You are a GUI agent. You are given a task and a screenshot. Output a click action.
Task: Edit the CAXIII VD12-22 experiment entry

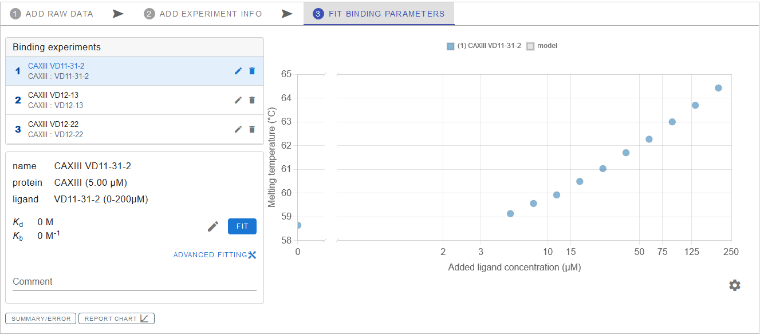pos(238,129)
